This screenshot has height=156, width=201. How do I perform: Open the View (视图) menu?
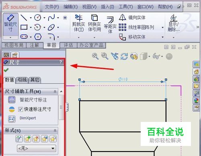(89, 7)
